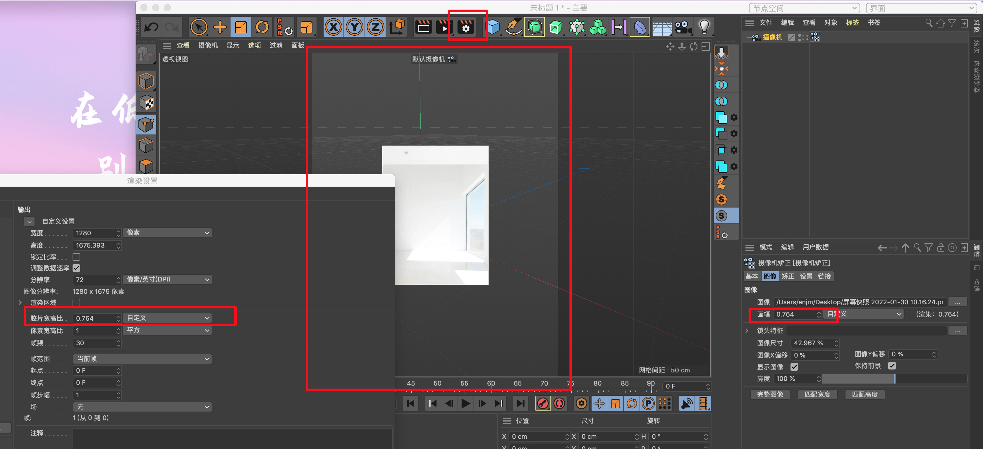983x449 pixels.
Task: Select the Camera object in Object Manager
Action: pos(772,37)
